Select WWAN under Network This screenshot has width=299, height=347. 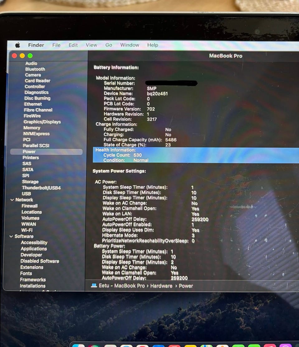tap(29, 224)
